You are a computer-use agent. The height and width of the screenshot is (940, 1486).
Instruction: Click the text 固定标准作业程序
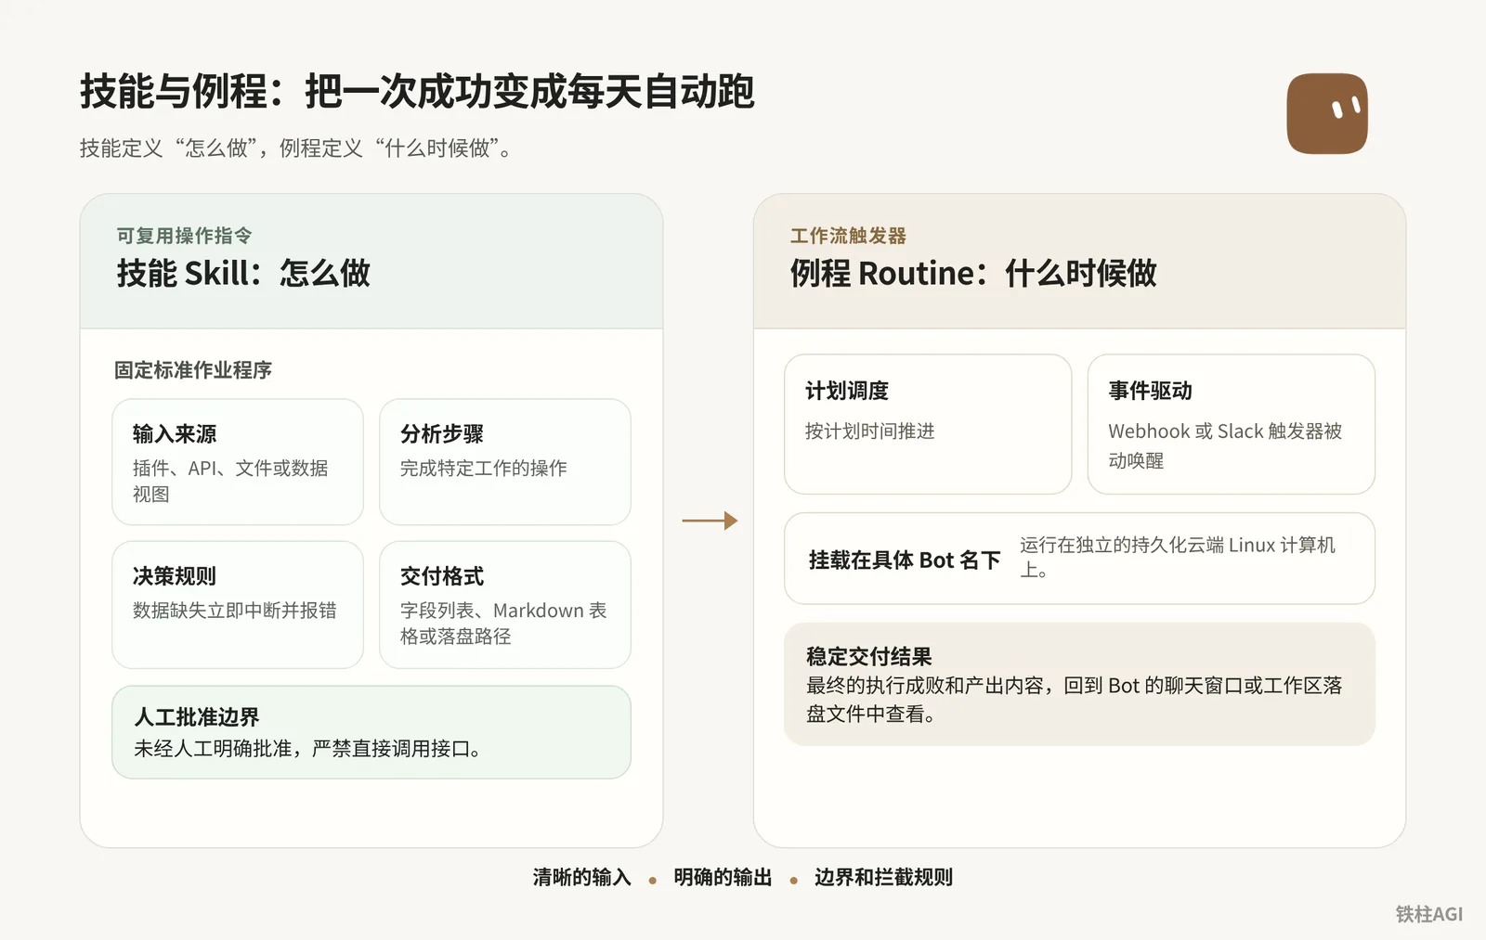[x=193, y=370]
